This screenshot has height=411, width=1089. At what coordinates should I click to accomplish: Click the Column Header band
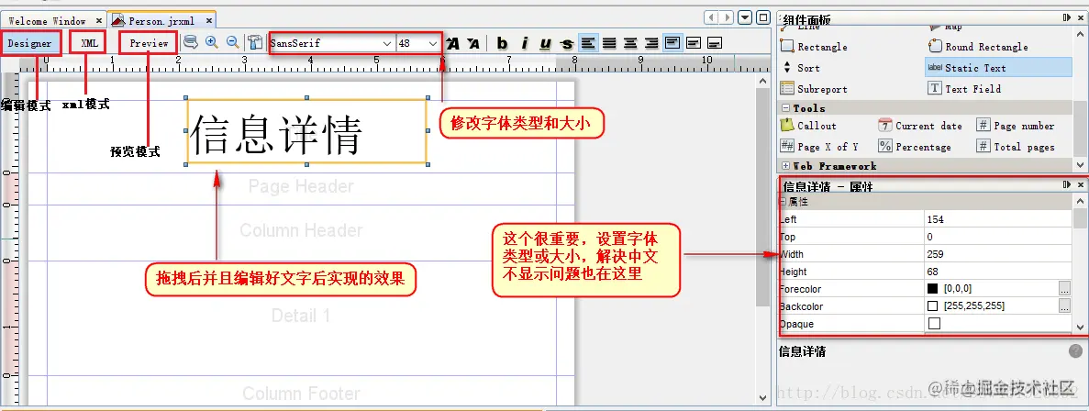(301, 229)
